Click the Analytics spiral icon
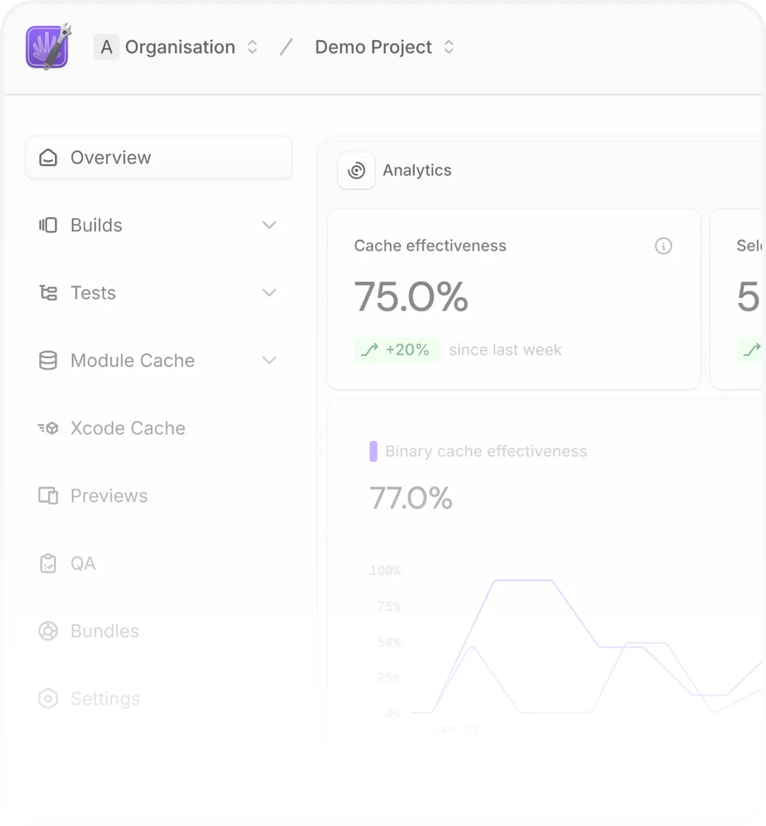 [356, 170]
